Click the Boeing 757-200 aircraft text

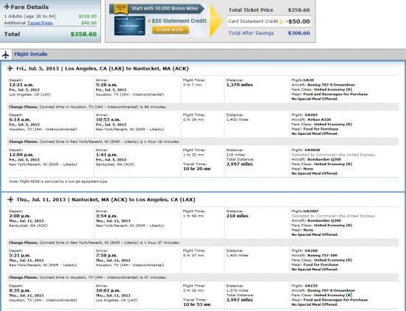pos(323,256)
